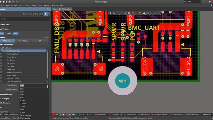Select the yellow place via pin icon
The height and width of the screenshot is (120, 213).
[140, 13]
